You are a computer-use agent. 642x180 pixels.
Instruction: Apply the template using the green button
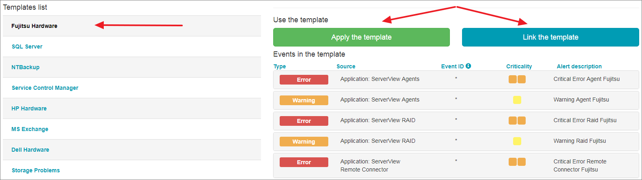[x=362, y=37]
